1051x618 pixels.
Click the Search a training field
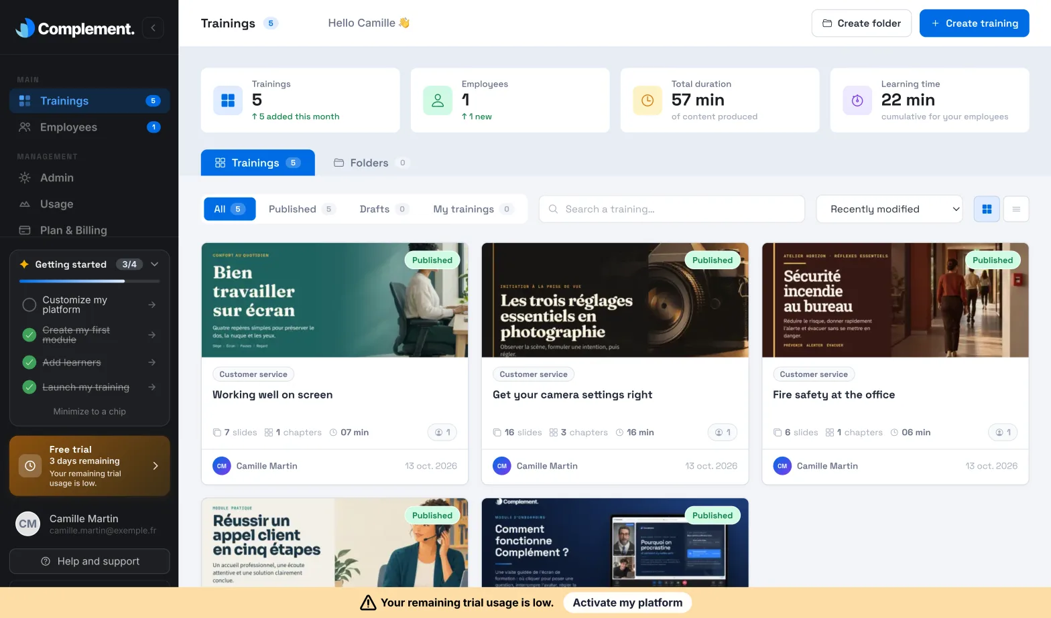[x=672, y=209]
